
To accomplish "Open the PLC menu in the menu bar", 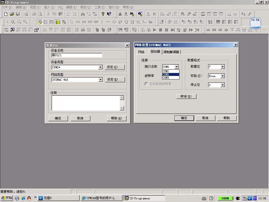I will point(60,7).
